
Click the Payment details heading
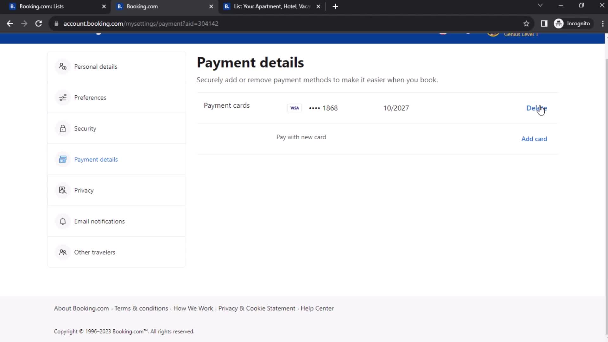click(x=250, y=63)
